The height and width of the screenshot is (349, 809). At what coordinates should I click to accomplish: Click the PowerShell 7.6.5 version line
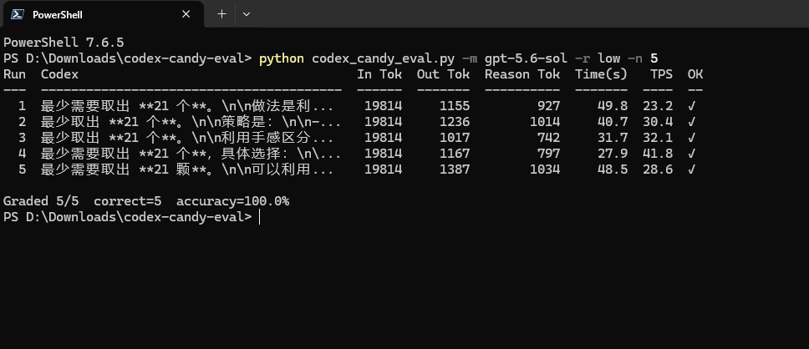pos(64,43)
